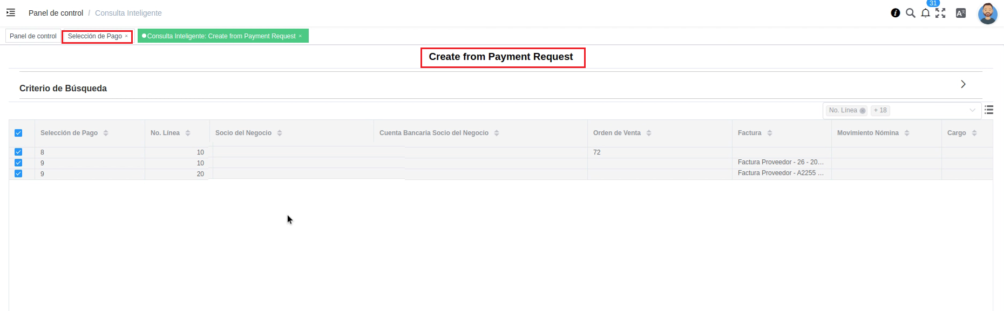1004x311 pixels.
Task: Toggle the select-all header checkbox
Action: tap(18, 133)
